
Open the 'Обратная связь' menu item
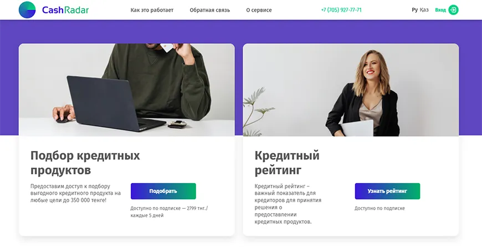[x=209, y=10]
